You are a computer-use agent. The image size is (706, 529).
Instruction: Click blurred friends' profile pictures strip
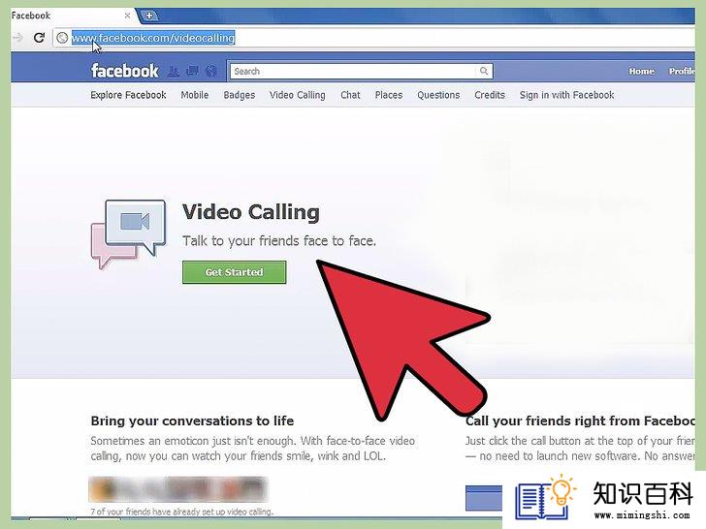[x=178, y=489]
